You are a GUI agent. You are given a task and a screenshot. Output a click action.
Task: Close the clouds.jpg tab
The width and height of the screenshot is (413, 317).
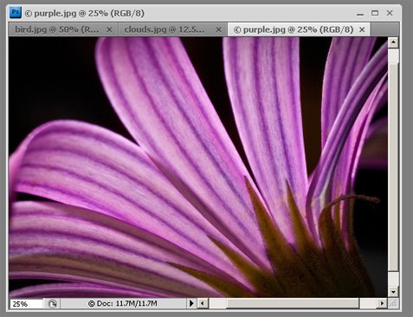coord(218,29)
